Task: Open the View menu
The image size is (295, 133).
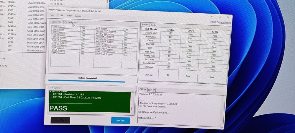Action: [x=69, y=16]
